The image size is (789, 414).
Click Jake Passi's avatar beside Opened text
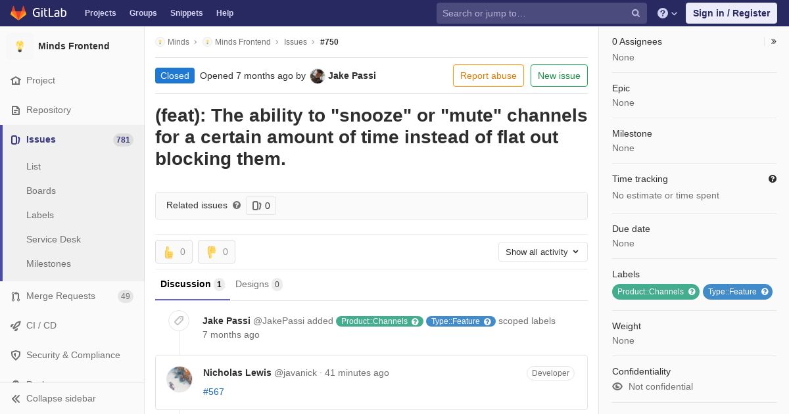tap(318, 76)
